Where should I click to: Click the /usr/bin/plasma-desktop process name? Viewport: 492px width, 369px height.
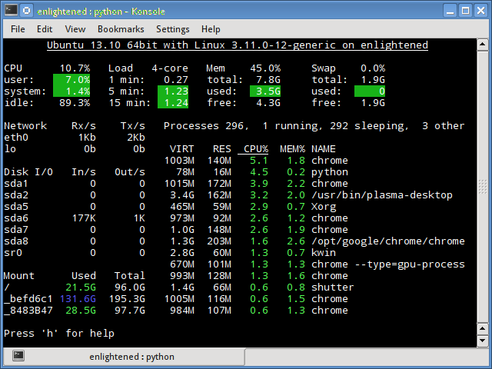click(382, 194)
